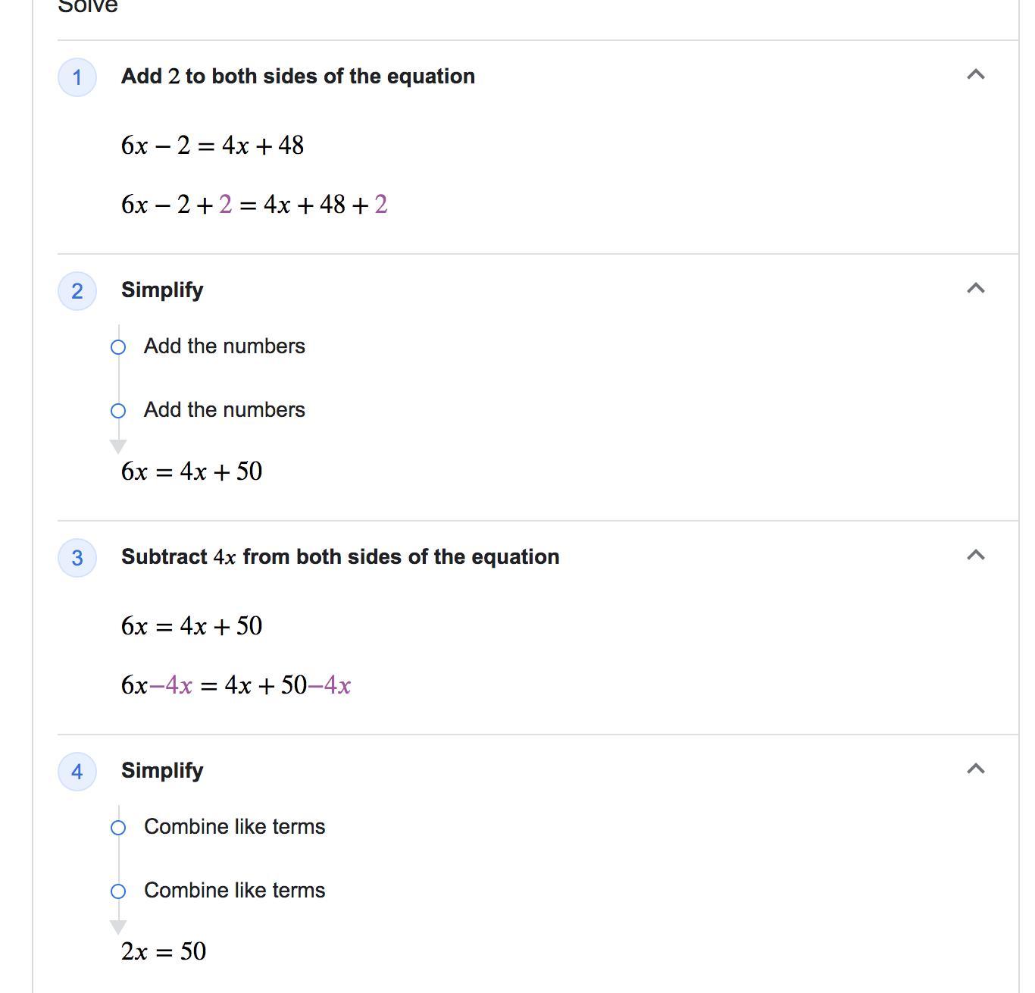Viewport: 1035px width, 993px height.
Task: Click the final result 2x = 50
Action: click(164, 951)
